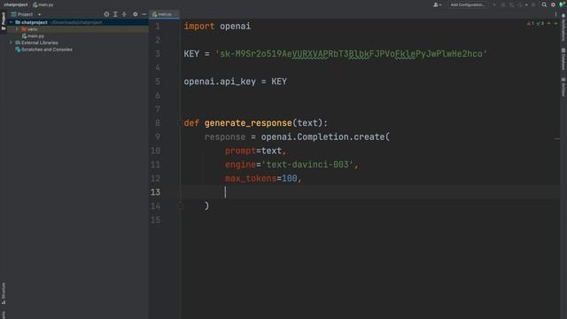Click chatproject in the navigation bar
This screenshot has height=319, width=567.
16,4
